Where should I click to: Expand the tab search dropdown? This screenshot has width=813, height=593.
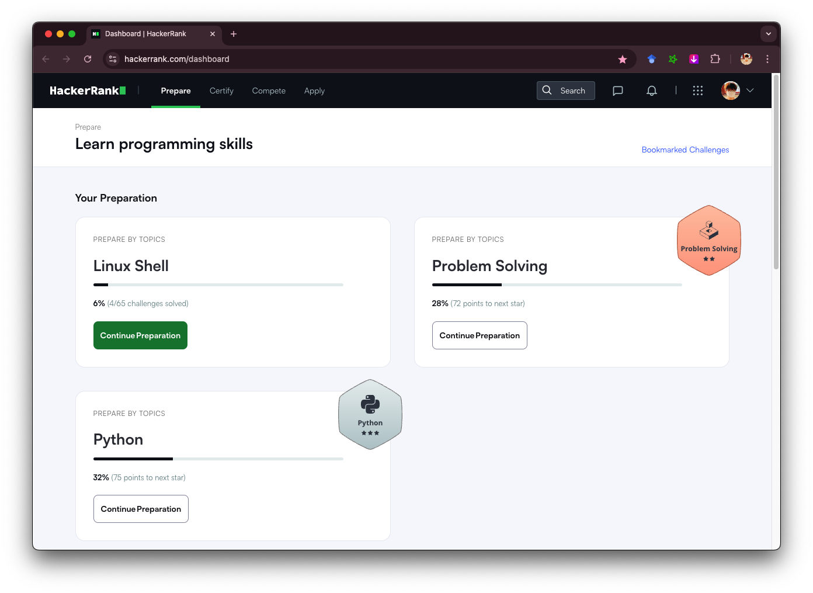pos(769,34)
